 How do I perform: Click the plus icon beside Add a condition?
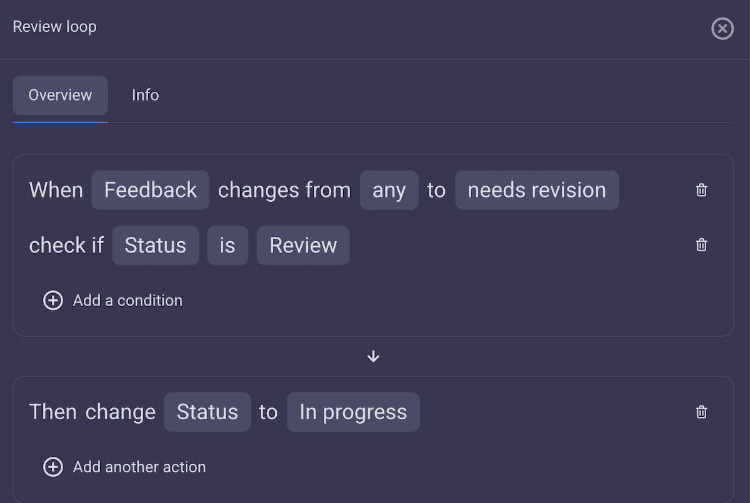53,301
